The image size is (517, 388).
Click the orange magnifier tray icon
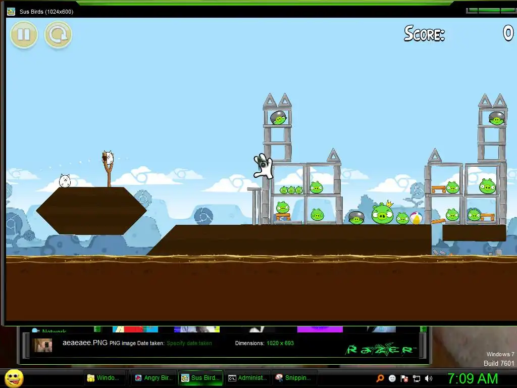coord(380,378)
